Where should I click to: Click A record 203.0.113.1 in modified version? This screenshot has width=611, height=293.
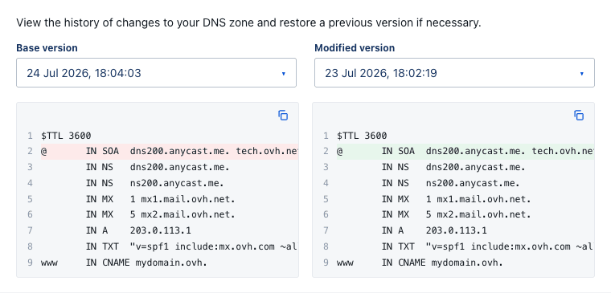point(434,230)
